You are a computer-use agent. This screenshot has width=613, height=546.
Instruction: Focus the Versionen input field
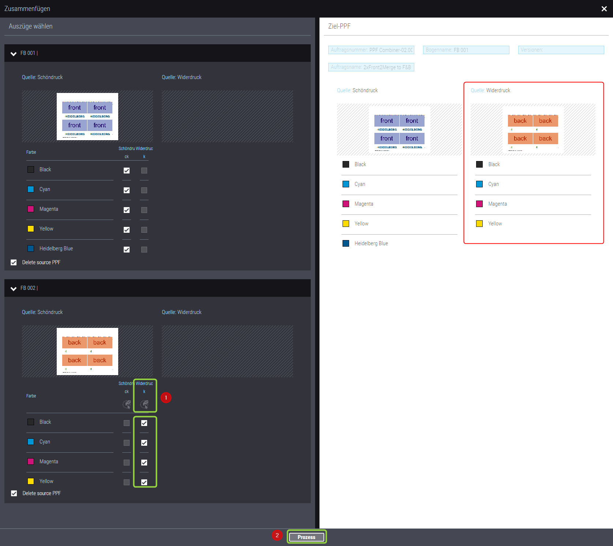click(561, 50)
